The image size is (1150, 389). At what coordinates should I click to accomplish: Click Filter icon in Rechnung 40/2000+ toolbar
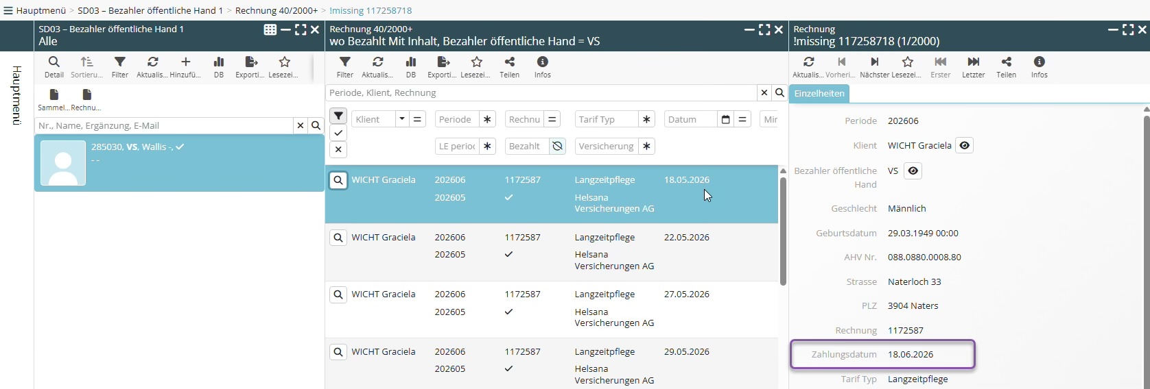pos(345,67)
